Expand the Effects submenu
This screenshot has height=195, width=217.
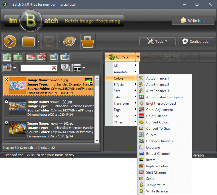(x=121, y=85)
